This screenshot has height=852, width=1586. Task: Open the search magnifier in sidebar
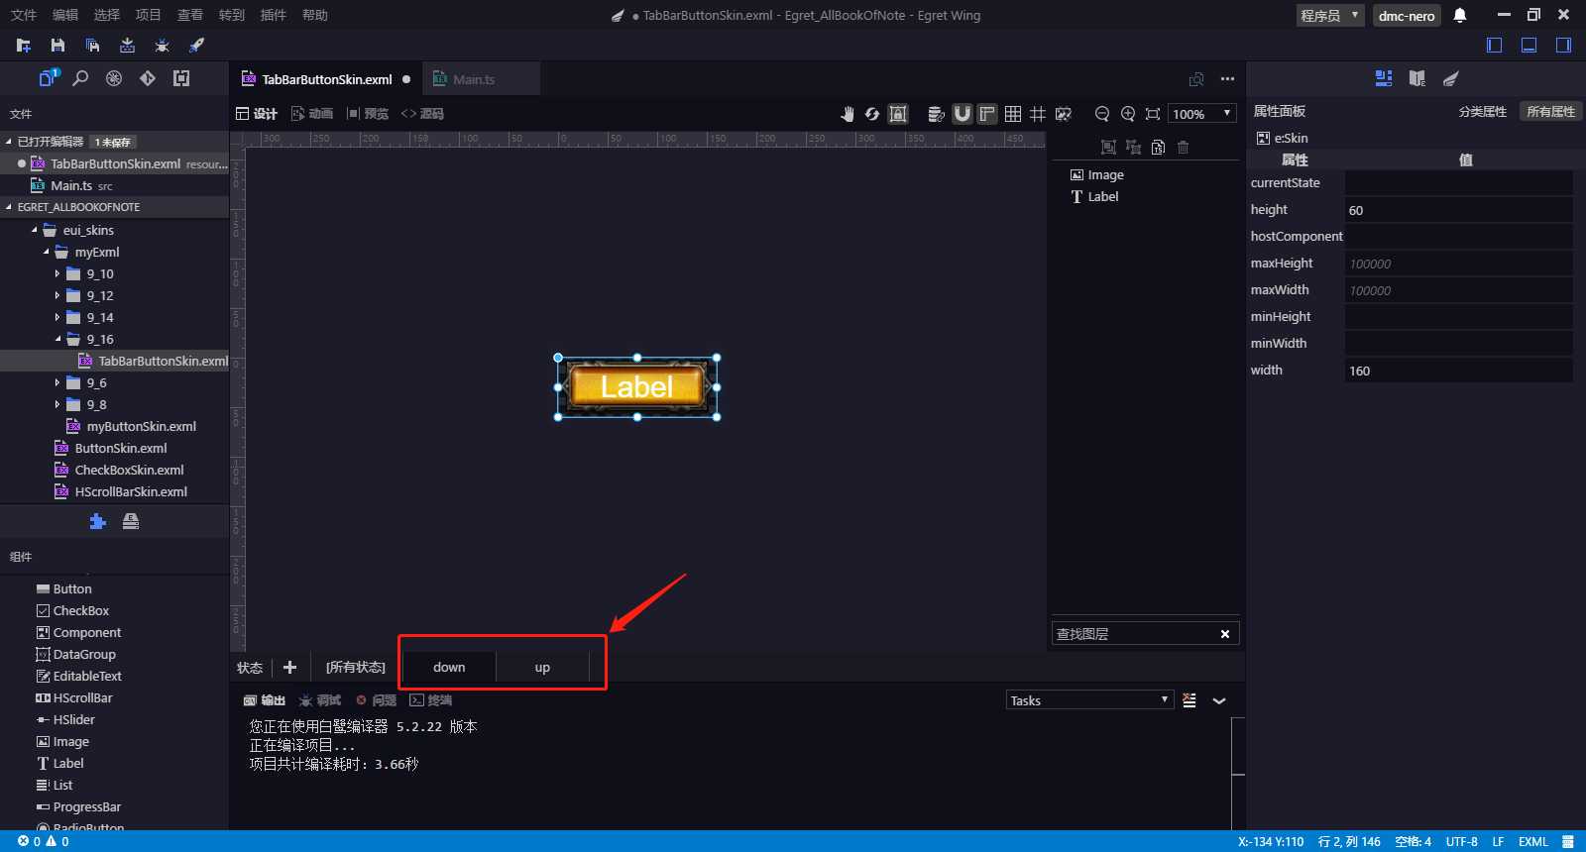(81, 78)
